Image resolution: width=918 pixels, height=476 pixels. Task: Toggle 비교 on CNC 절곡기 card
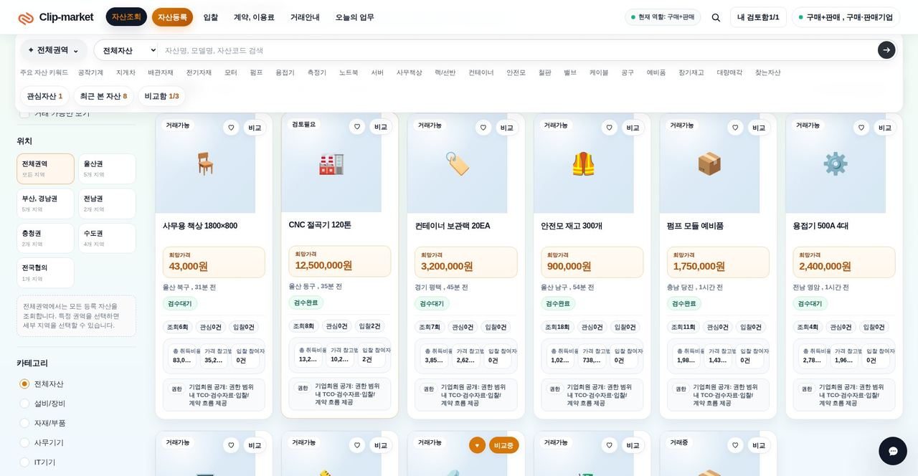(x=381, y=127)
